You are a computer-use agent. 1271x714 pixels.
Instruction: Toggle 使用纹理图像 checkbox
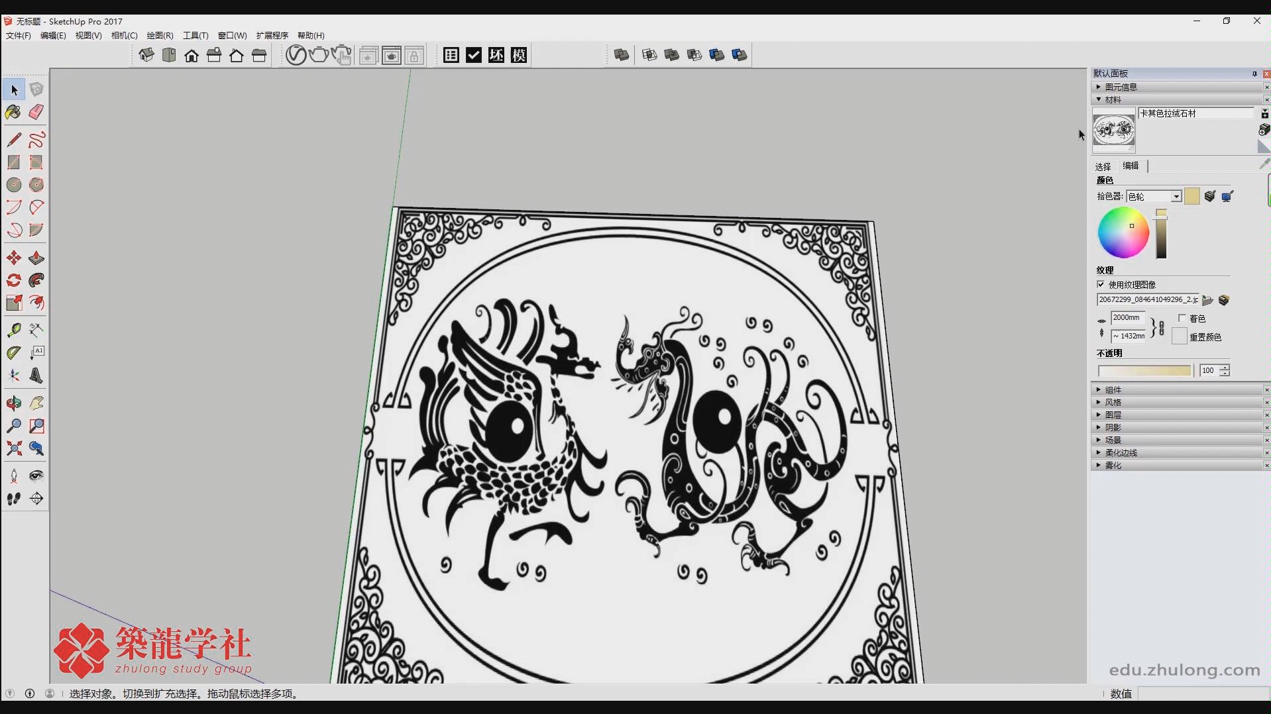point(1101,284)
